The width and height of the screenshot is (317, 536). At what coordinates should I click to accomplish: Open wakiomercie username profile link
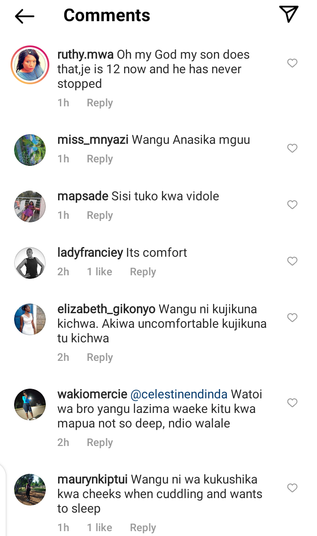coord(92,394)
